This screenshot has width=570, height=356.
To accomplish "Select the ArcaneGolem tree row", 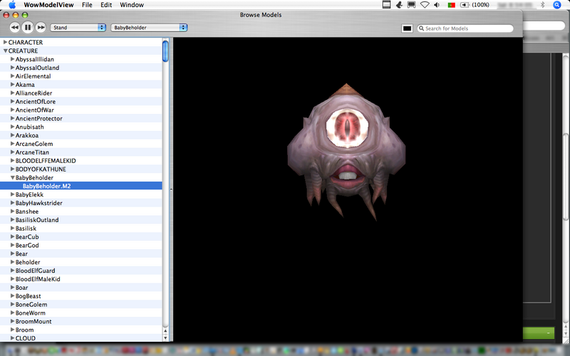I will (81, 144).
